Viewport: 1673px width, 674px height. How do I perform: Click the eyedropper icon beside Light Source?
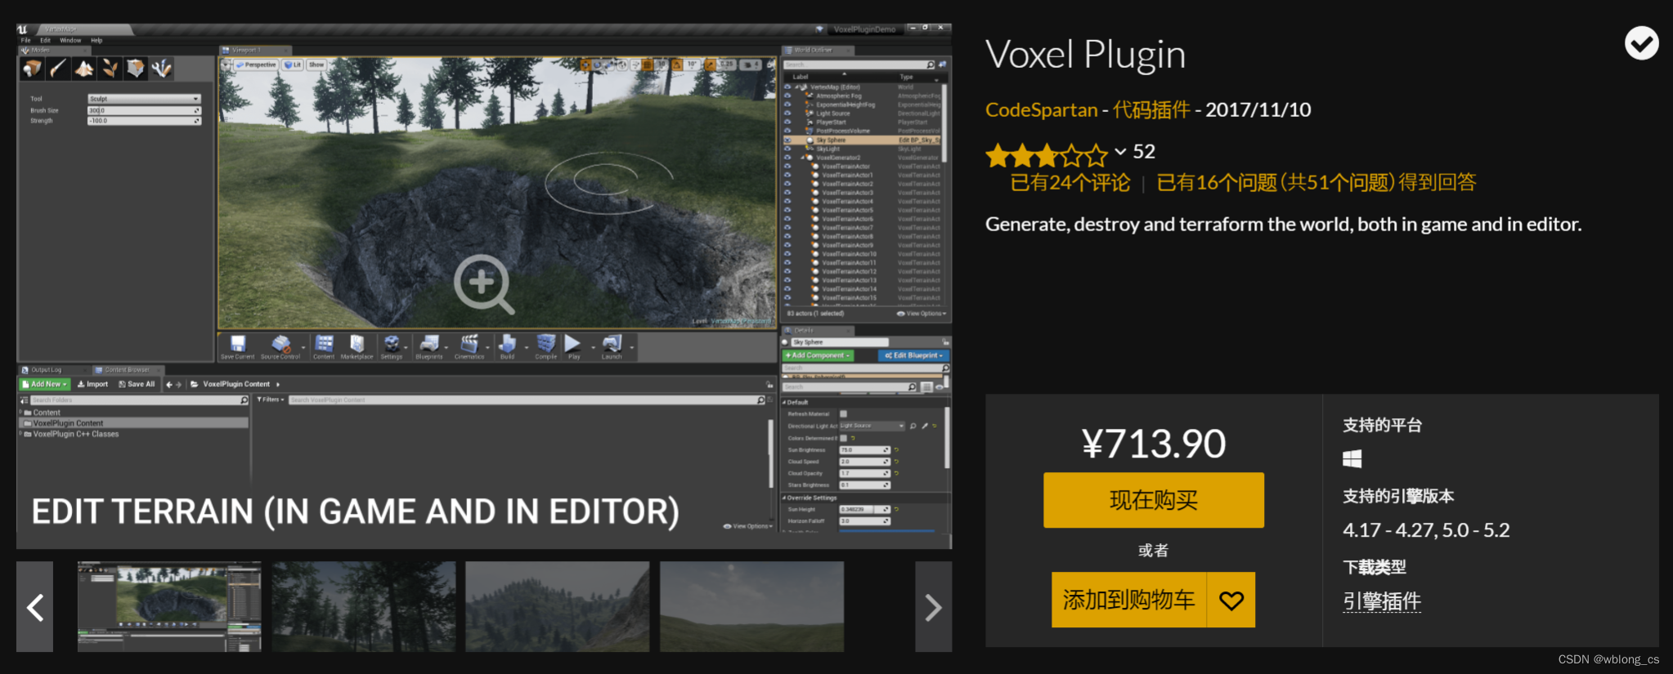(925, 426)
